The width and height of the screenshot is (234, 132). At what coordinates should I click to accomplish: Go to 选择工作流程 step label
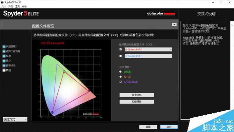pos(13,51)
